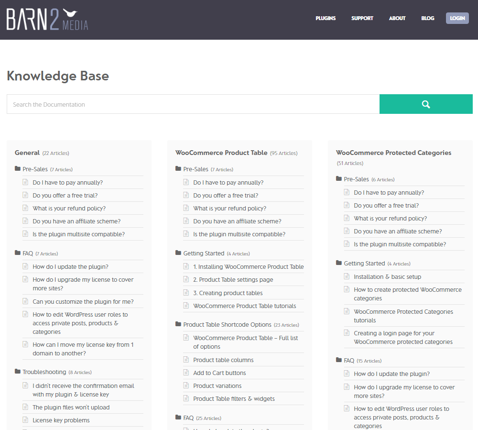Click the Login button
Image resolution: width=478 pixels, height=430 pixels.
[x=457, y=18]
